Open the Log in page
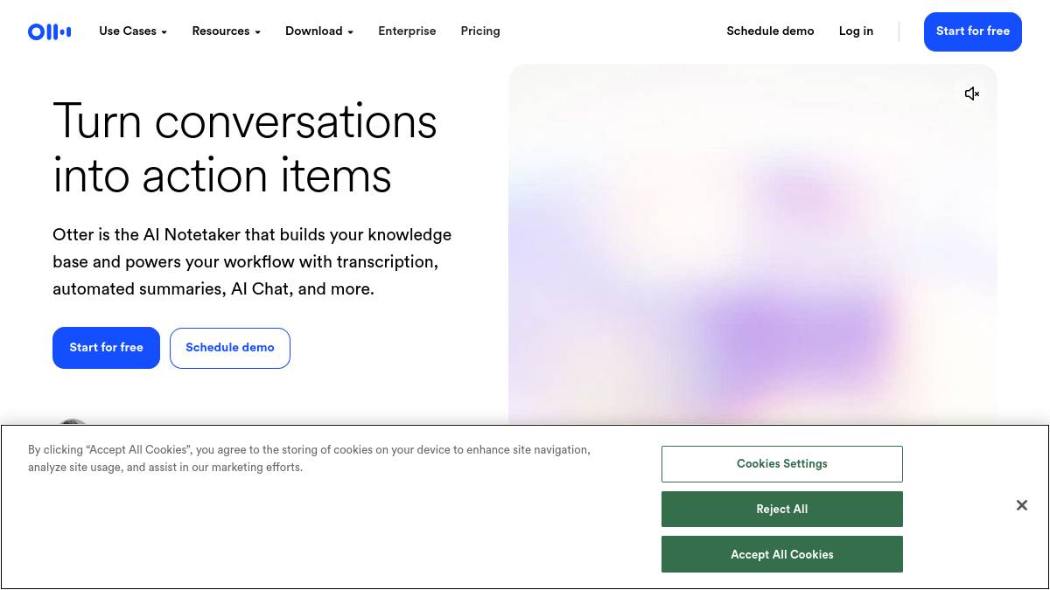Image resolution: width=1050 pixels, height=590 pixels. pos(856,31)
